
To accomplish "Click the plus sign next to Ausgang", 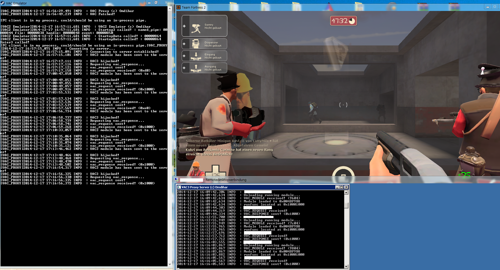I will [184, 68].
